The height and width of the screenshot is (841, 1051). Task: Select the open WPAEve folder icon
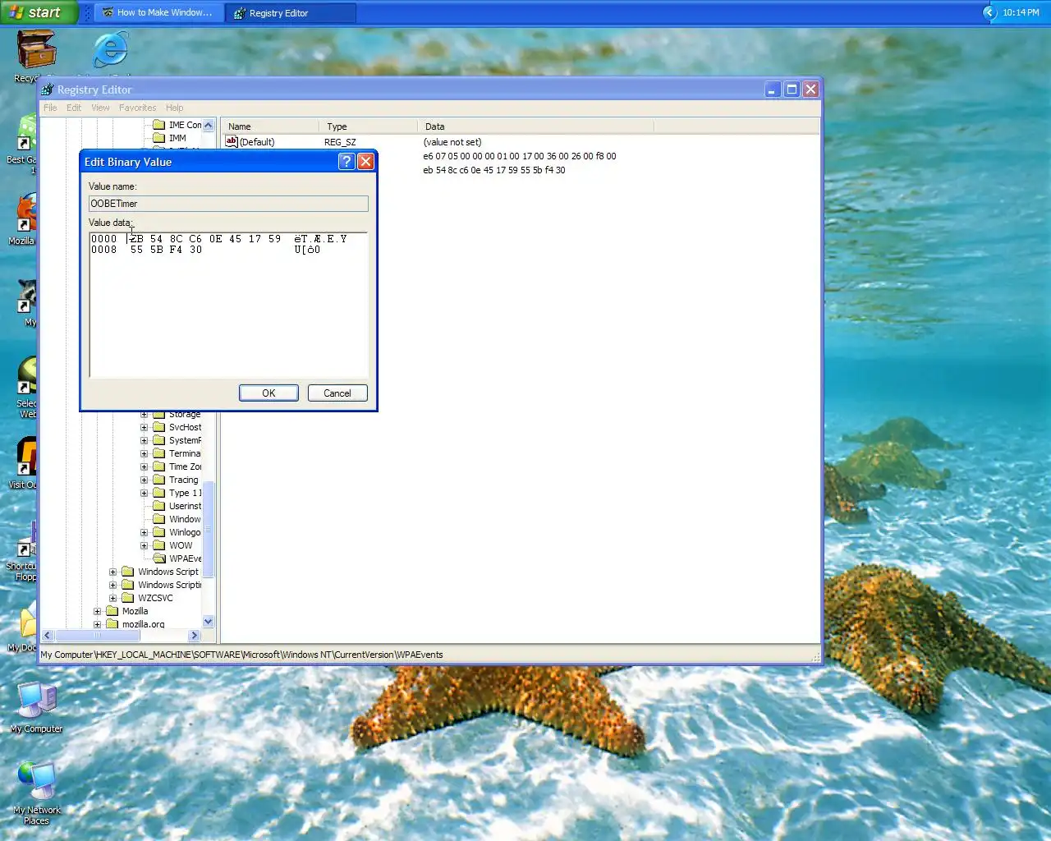(159, 558)
